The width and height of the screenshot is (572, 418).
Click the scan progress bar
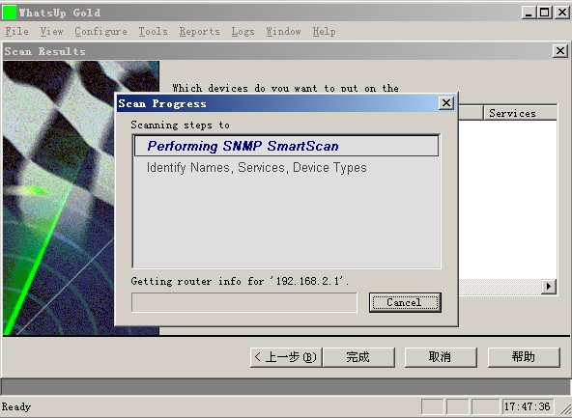click(244, 302)
